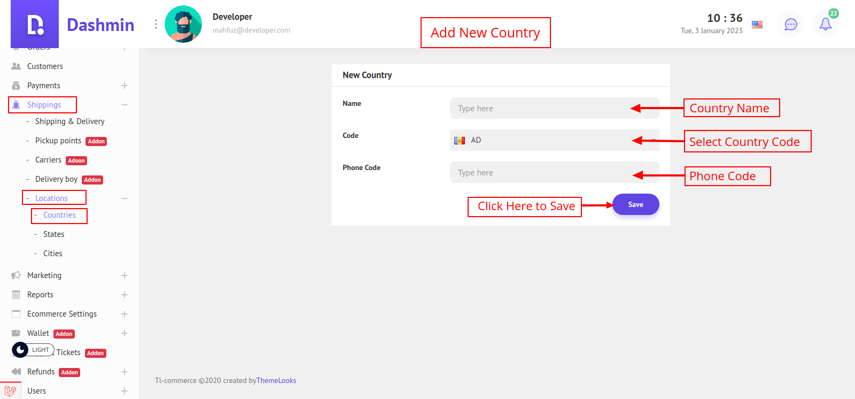This screenshot has width=855, height=399.
Task: Expand the Marketing menu plus sign
Action: click(x=125, y=275)
